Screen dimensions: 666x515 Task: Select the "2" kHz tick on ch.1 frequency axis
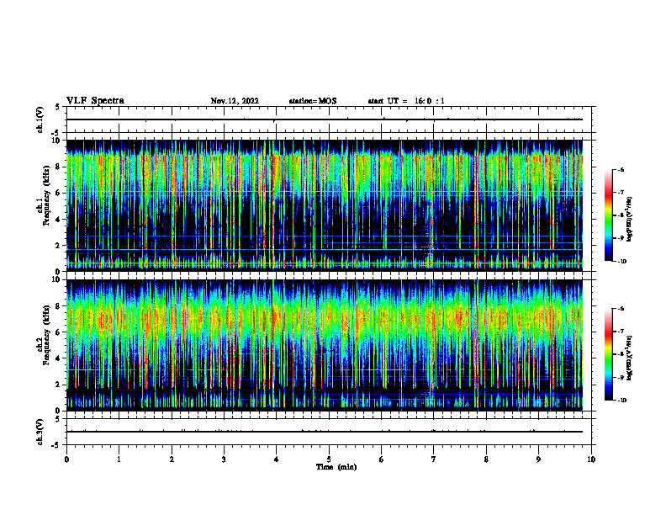pos(59,245)
